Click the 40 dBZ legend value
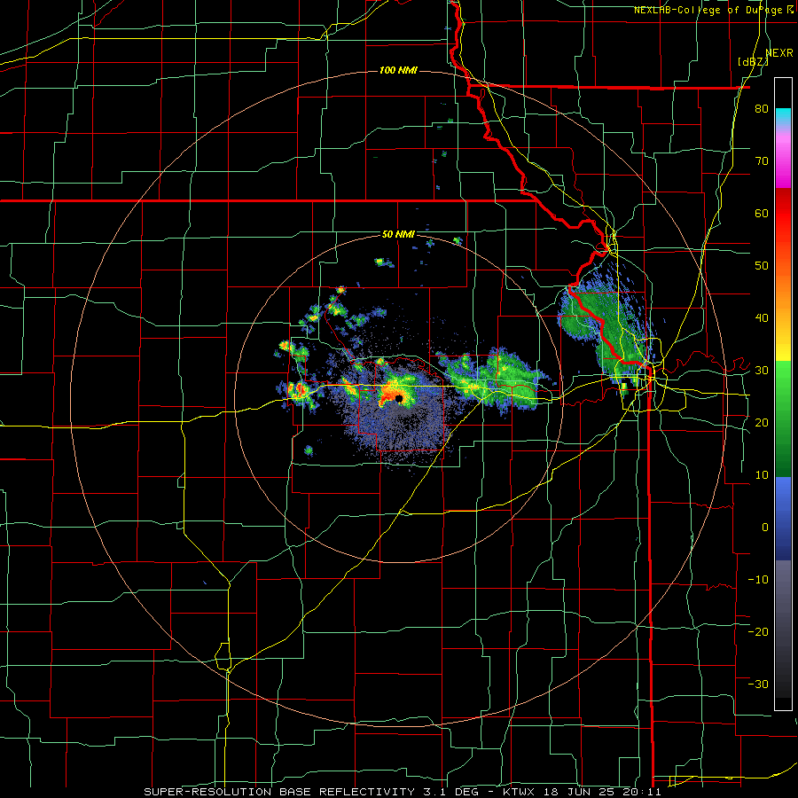The width and height of the screenshot is (798, 798). 762,318
